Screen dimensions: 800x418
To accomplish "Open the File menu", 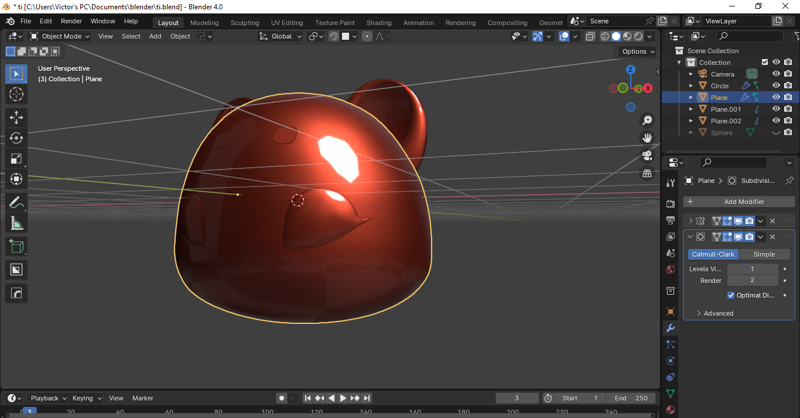I will (26, 21).
